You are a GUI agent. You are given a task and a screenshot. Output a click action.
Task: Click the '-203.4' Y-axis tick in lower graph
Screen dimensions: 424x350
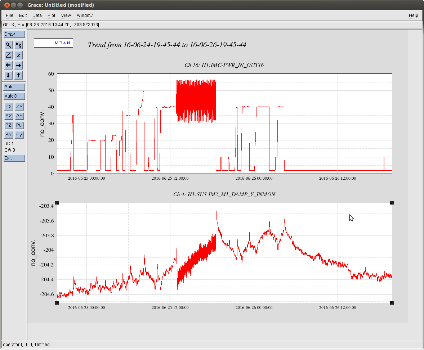tap(46, 206)
